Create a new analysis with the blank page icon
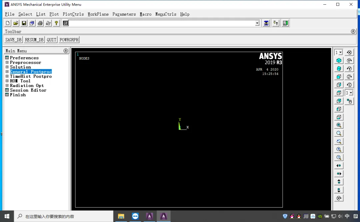Image resolution: width=360 pixels, height=222 pixels. click(x=8, y=23)
